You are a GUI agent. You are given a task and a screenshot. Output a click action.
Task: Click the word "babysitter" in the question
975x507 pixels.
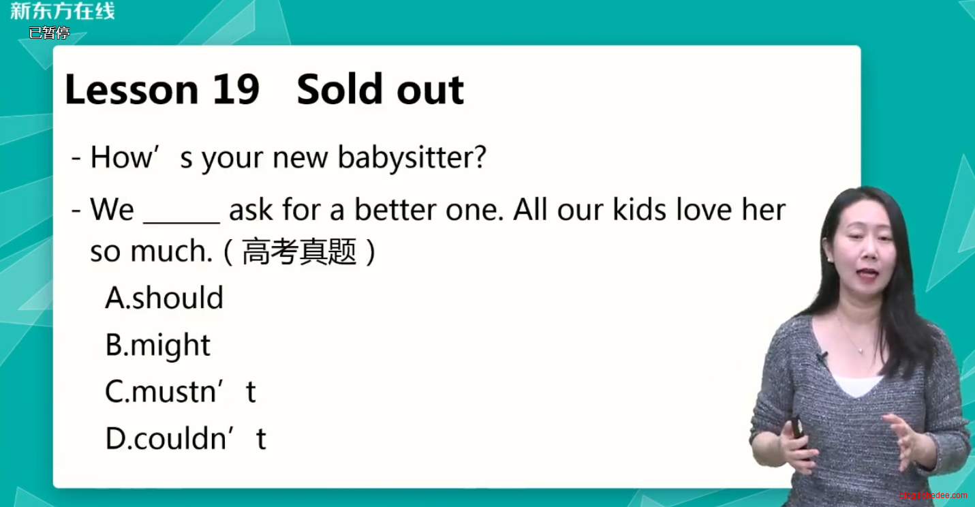point(411,158)
